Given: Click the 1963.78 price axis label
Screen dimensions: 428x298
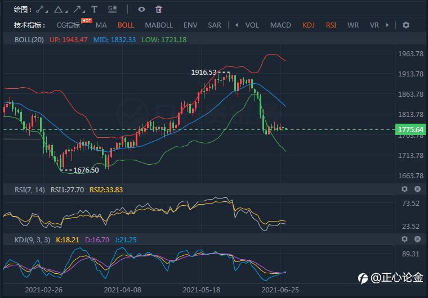Looking at the screenshot, I should [411, 54].
